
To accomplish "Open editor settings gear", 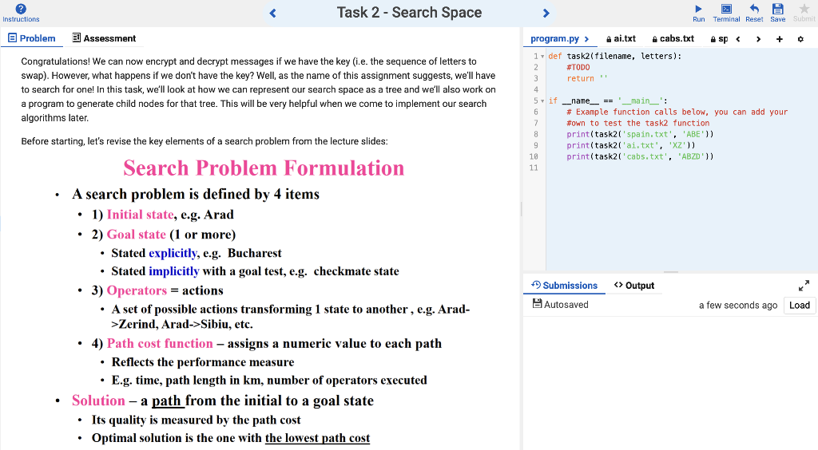I will pos(800,39).
